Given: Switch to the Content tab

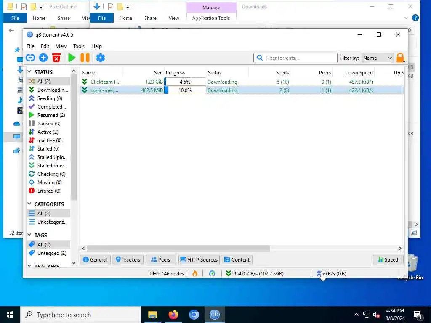Looking at the screenshot, I should point(237,260).
